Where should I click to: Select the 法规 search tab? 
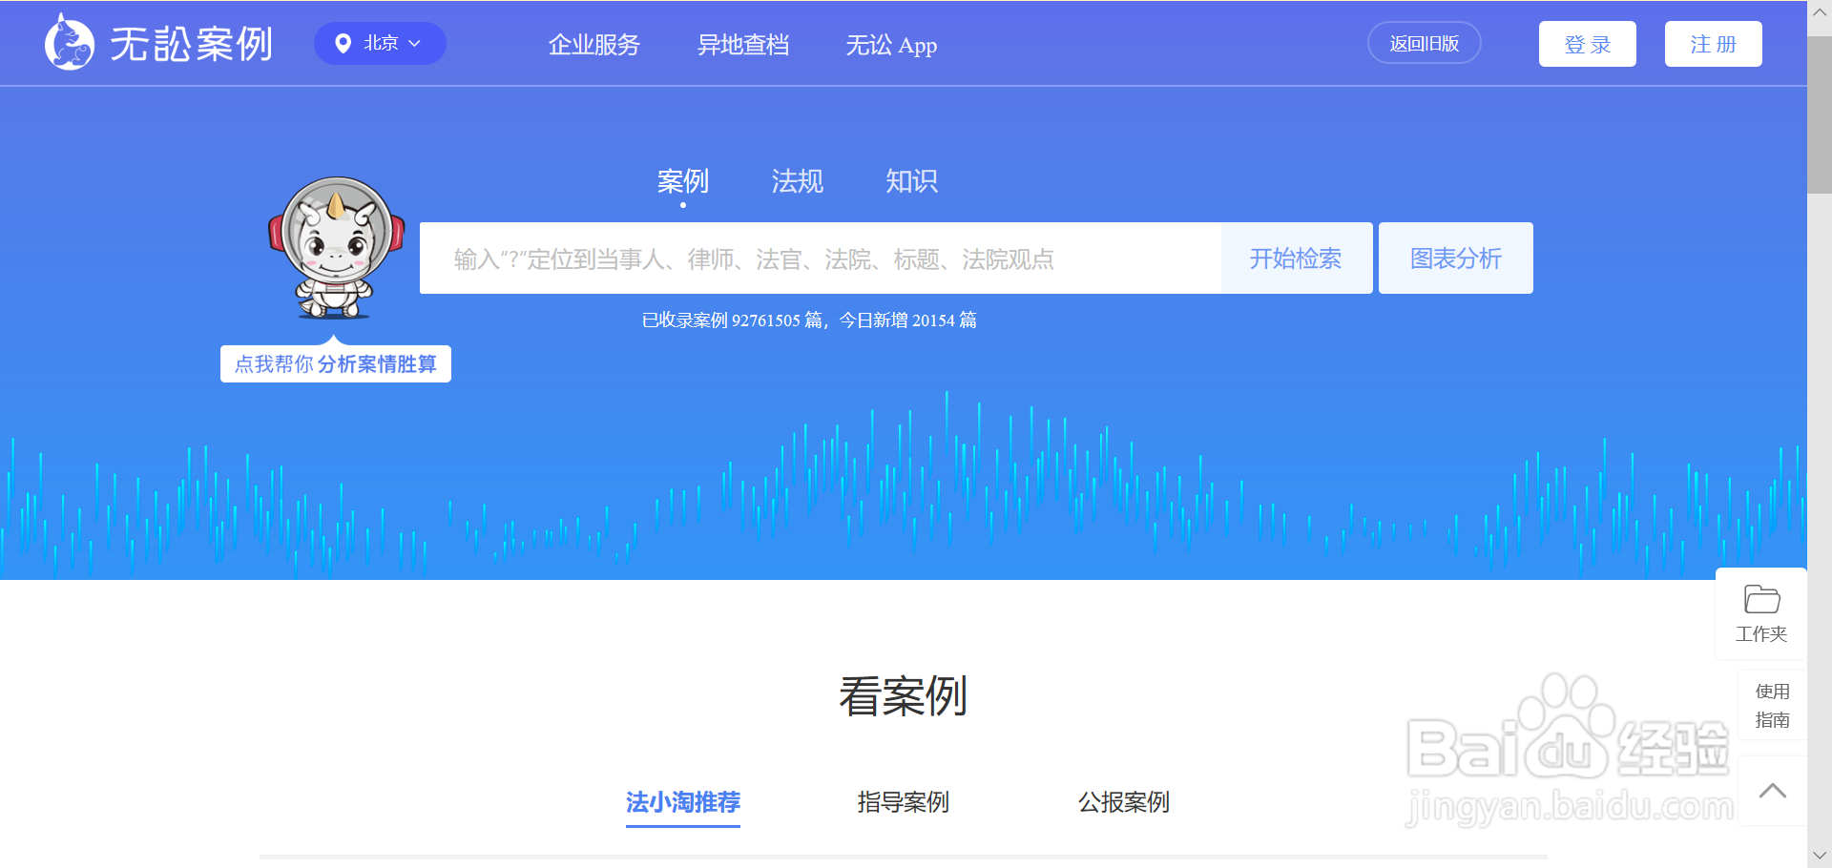click(x=798, y=180)
